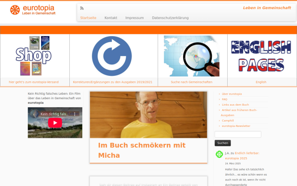Click the 'English' caption link
The width and height of the screenshot is (297, 186).
point(261,82)
